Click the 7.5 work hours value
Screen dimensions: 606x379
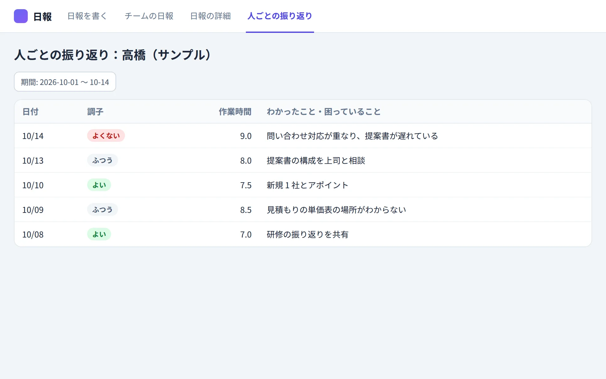246,185
